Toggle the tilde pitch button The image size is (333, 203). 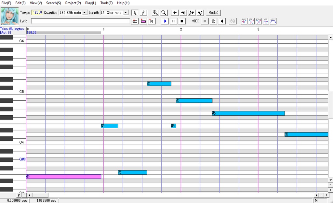(24, 195)
